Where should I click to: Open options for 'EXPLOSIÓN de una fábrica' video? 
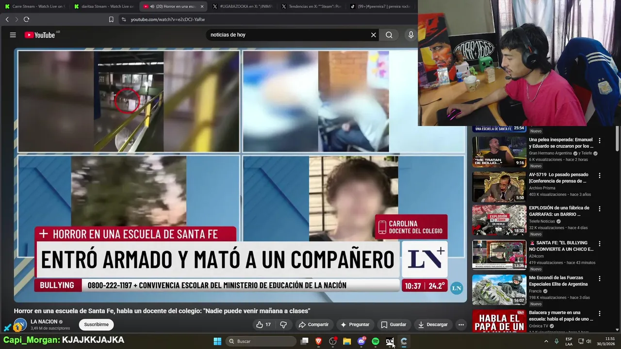click(600, 208)
